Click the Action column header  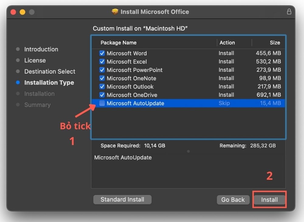[x=227, y=43]
